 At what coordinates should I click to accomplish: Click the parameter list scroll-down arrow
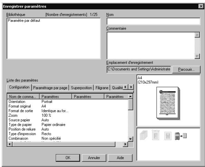tap(130, 139)
